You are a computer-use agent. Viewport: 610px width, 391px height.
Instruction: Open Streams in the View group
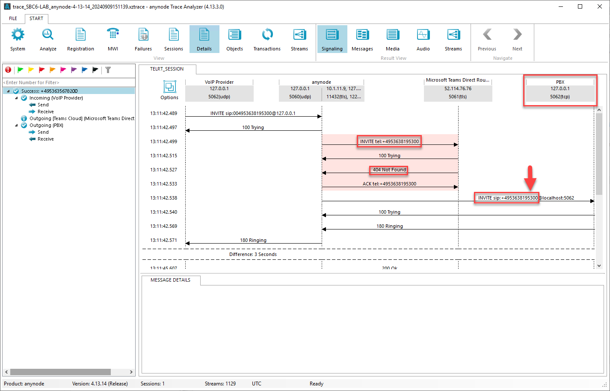(x=299, y=39)
